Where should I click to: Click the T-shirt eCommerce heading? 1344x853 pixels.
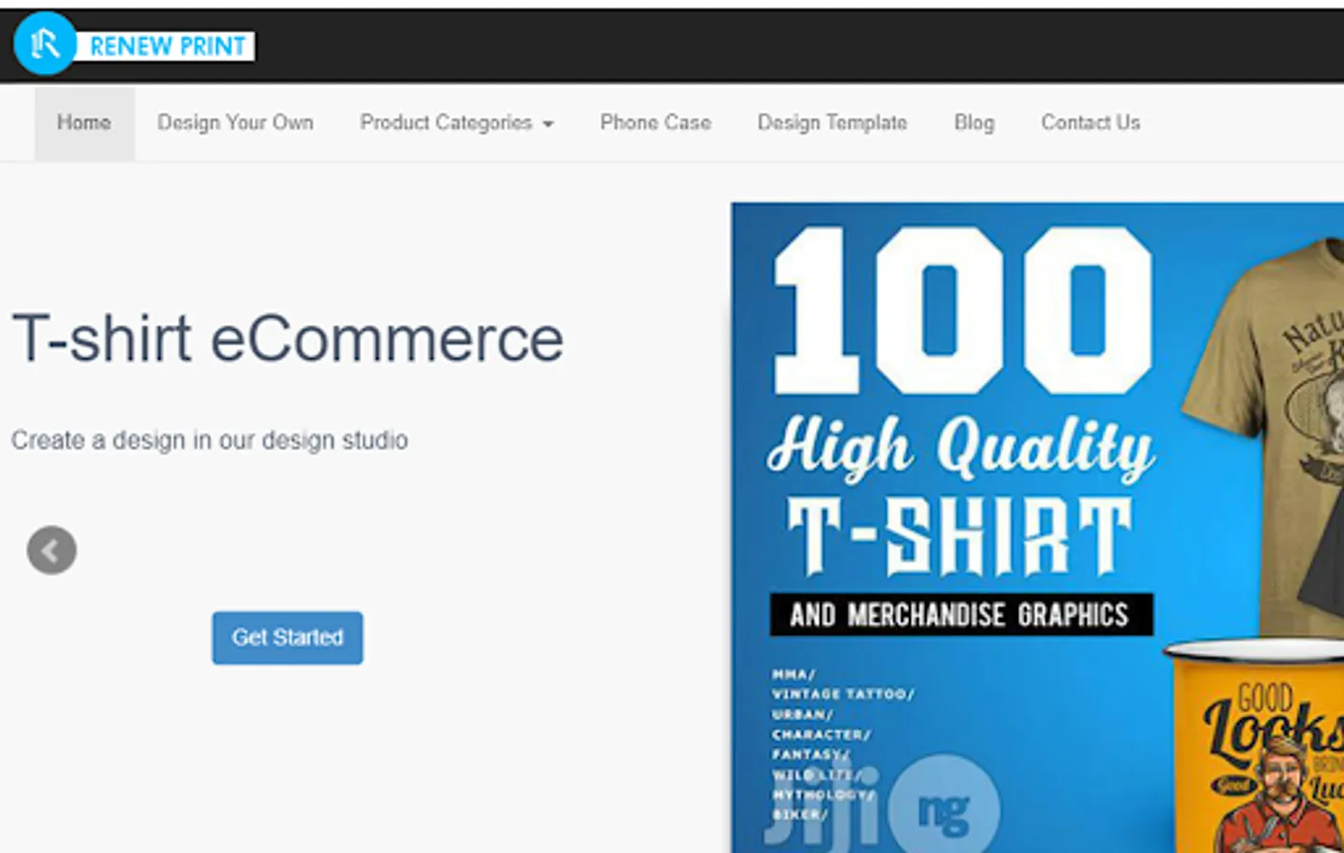288,339
